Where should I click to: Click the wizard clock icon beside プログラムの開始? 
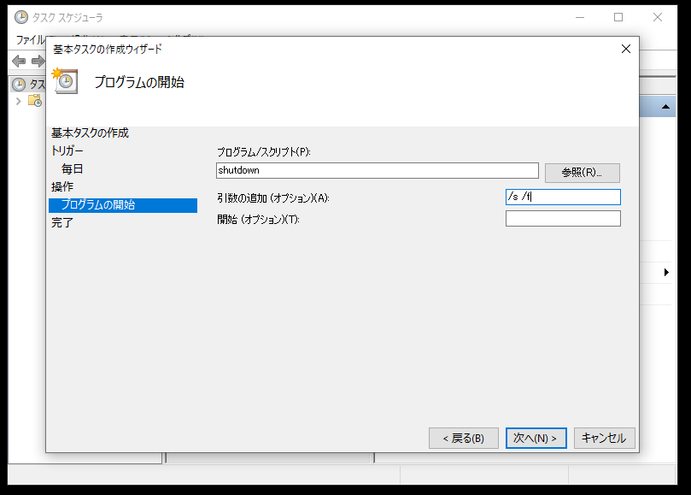(65, 81)
